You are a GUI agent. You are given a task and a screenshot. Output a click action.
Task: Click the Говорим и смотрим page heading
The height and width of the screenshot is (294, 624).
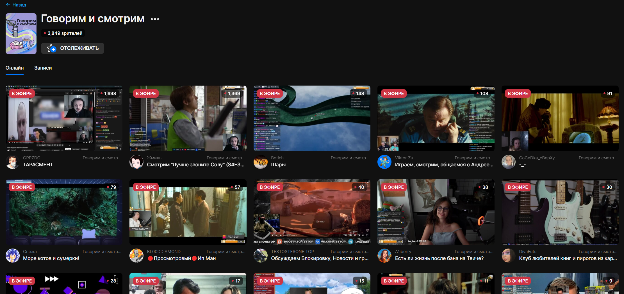(93, 19)
